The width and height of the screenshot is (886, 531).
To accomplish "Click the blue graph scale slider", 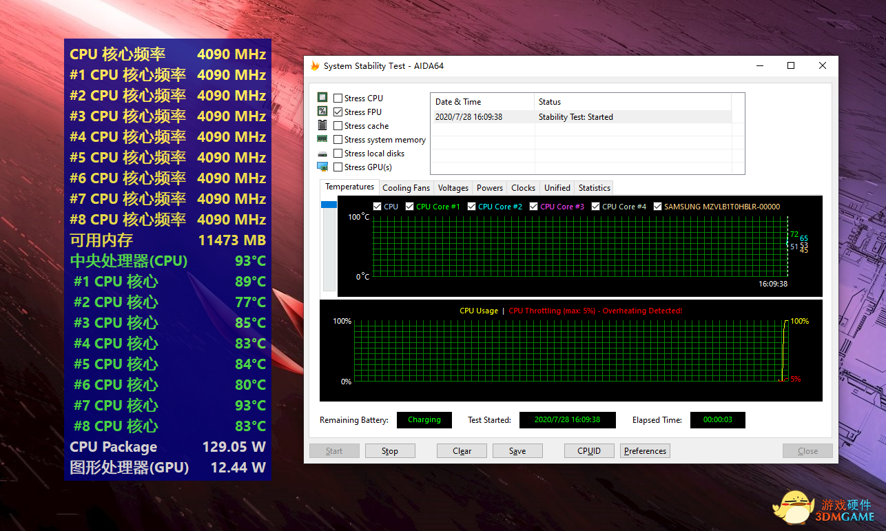I will click(329, 205).
